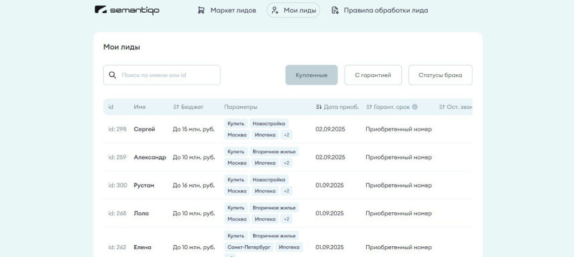Click 01.09.2025 date in Рустам row
574x257 pixels.
point(330,185)
